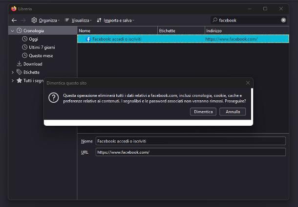
Task: Click the tag icon beside Etichette
Action: pos(19,72)
